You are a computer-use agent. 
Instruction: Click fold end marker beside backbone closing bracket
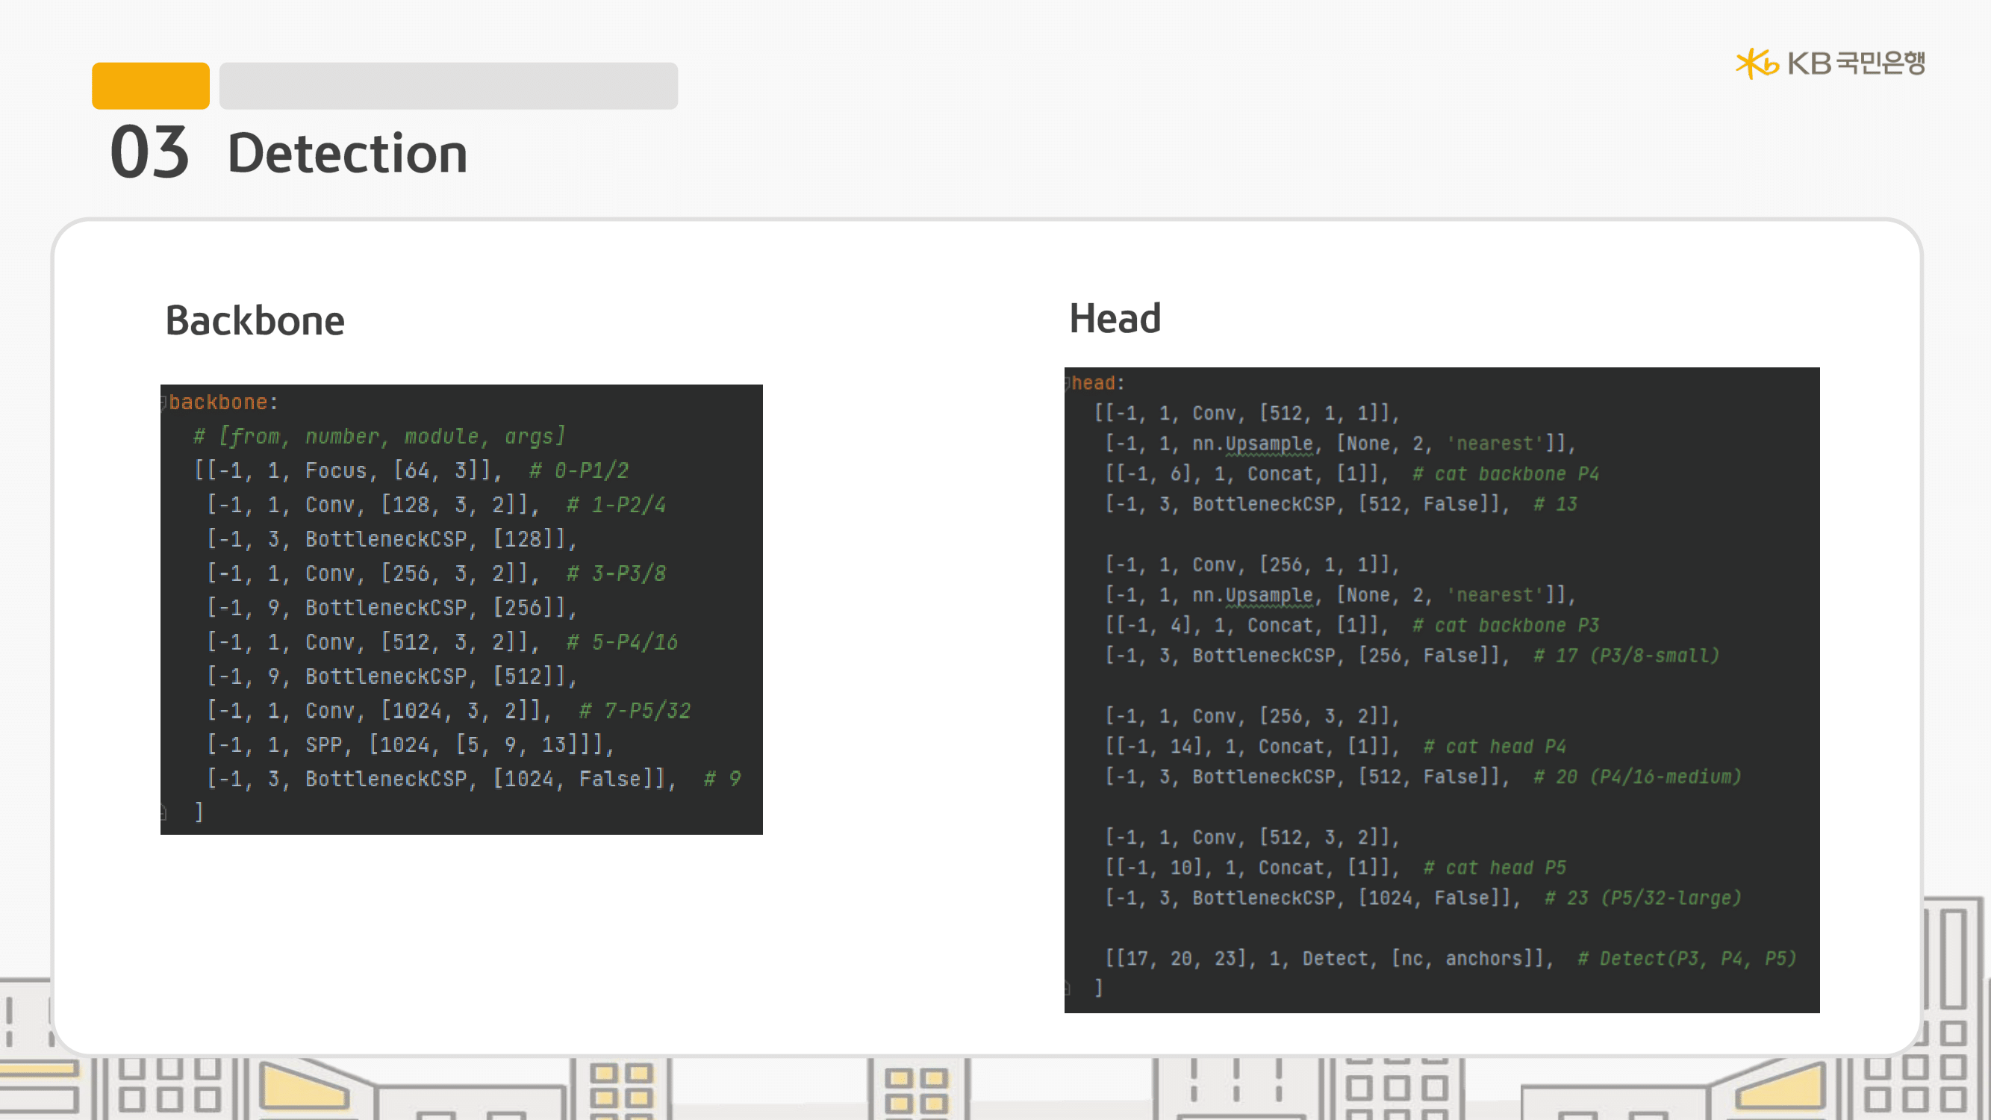point(163,812)
